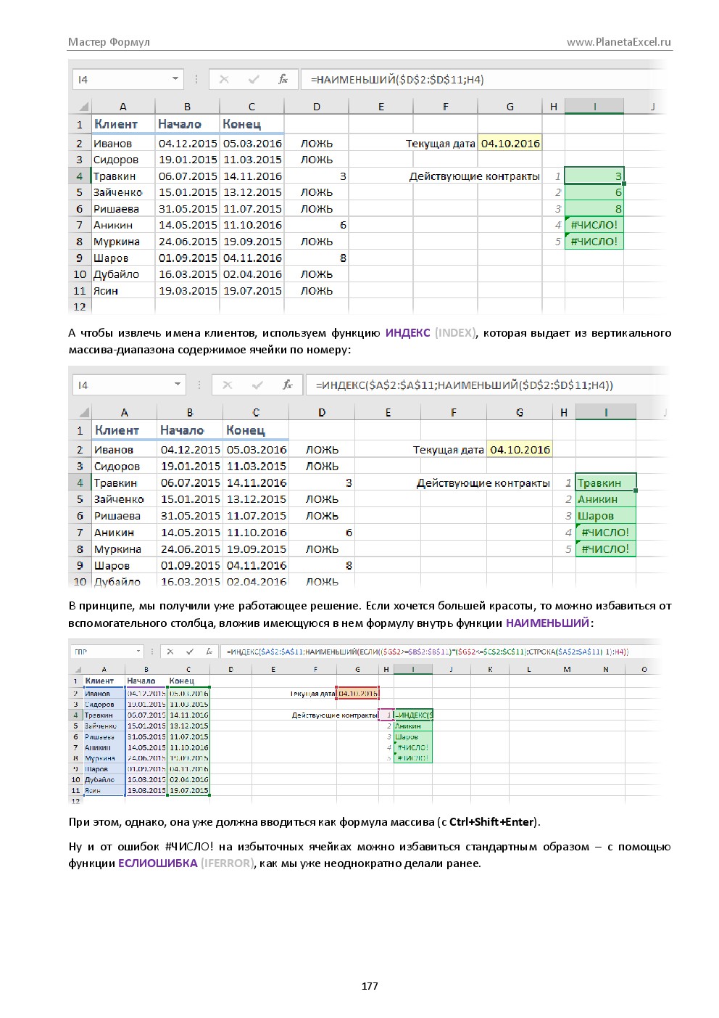Open the fx insert function icon in the top spreadsheet

(x=283, y=79)
